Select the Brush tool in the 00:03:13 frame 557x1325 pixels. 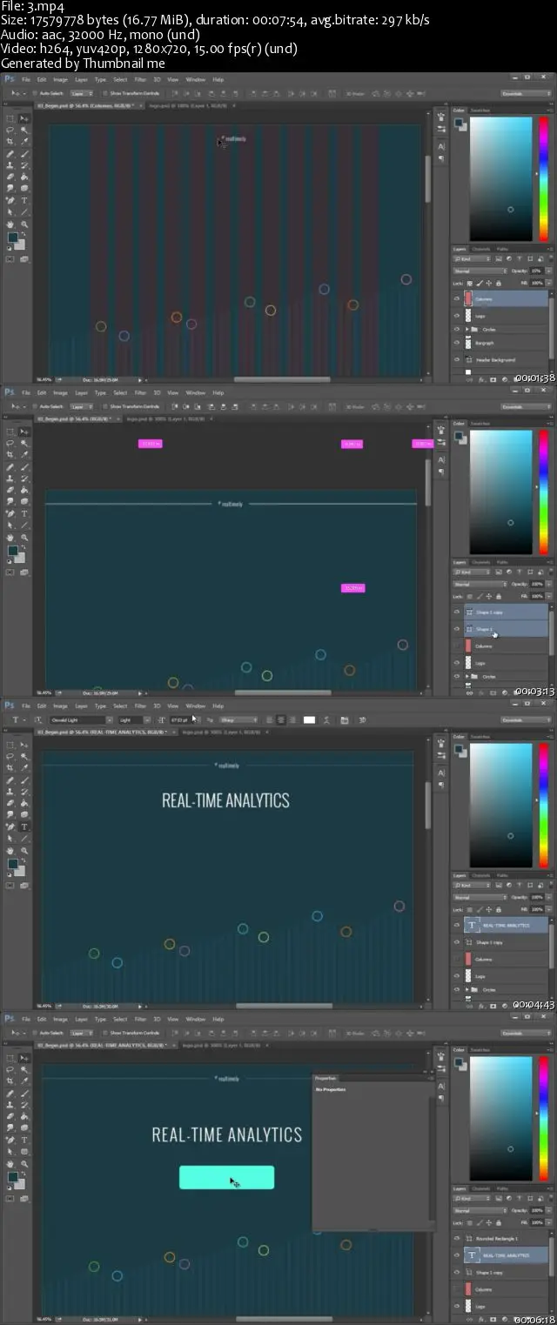24,467
